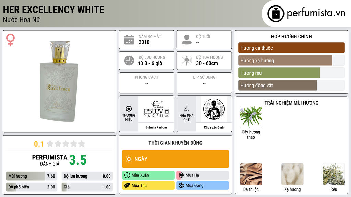Viewport: 351px width, 197px height.
Task: Click the sun icon next to Mùa Hạ
Action: coord(181,175)
